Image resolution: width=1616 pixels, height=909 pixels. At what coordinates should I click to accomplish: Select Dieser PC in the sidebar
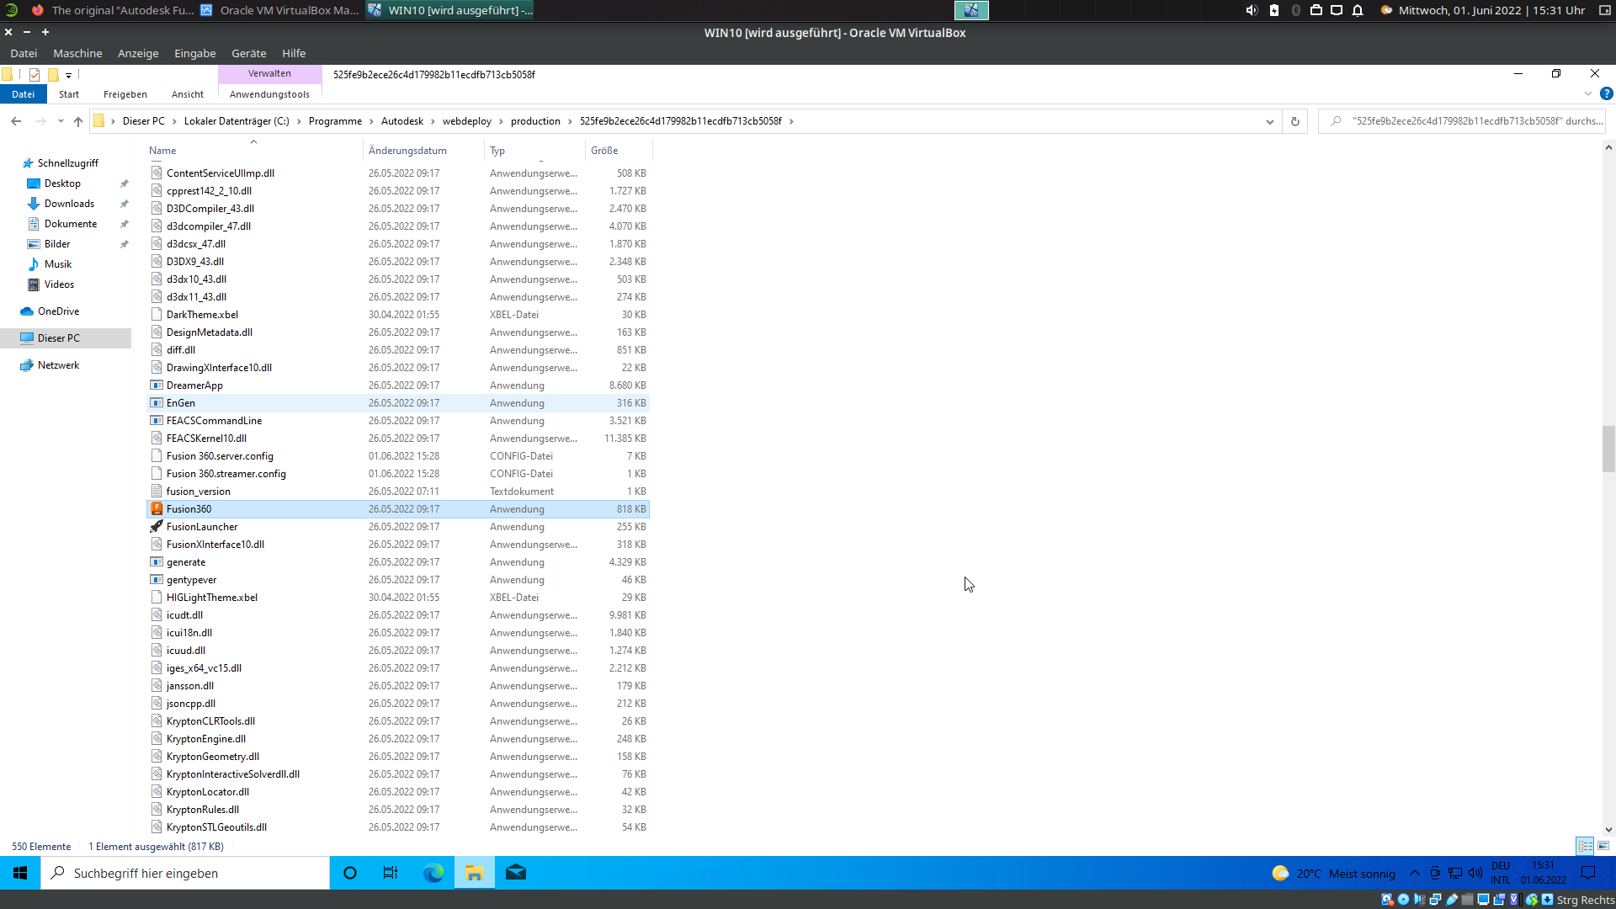[57, 338]
